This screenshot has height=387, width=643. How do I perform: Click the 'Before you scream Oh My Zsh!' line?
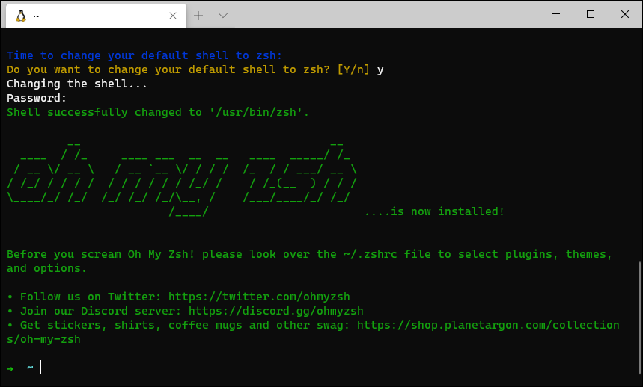[309, 254]
